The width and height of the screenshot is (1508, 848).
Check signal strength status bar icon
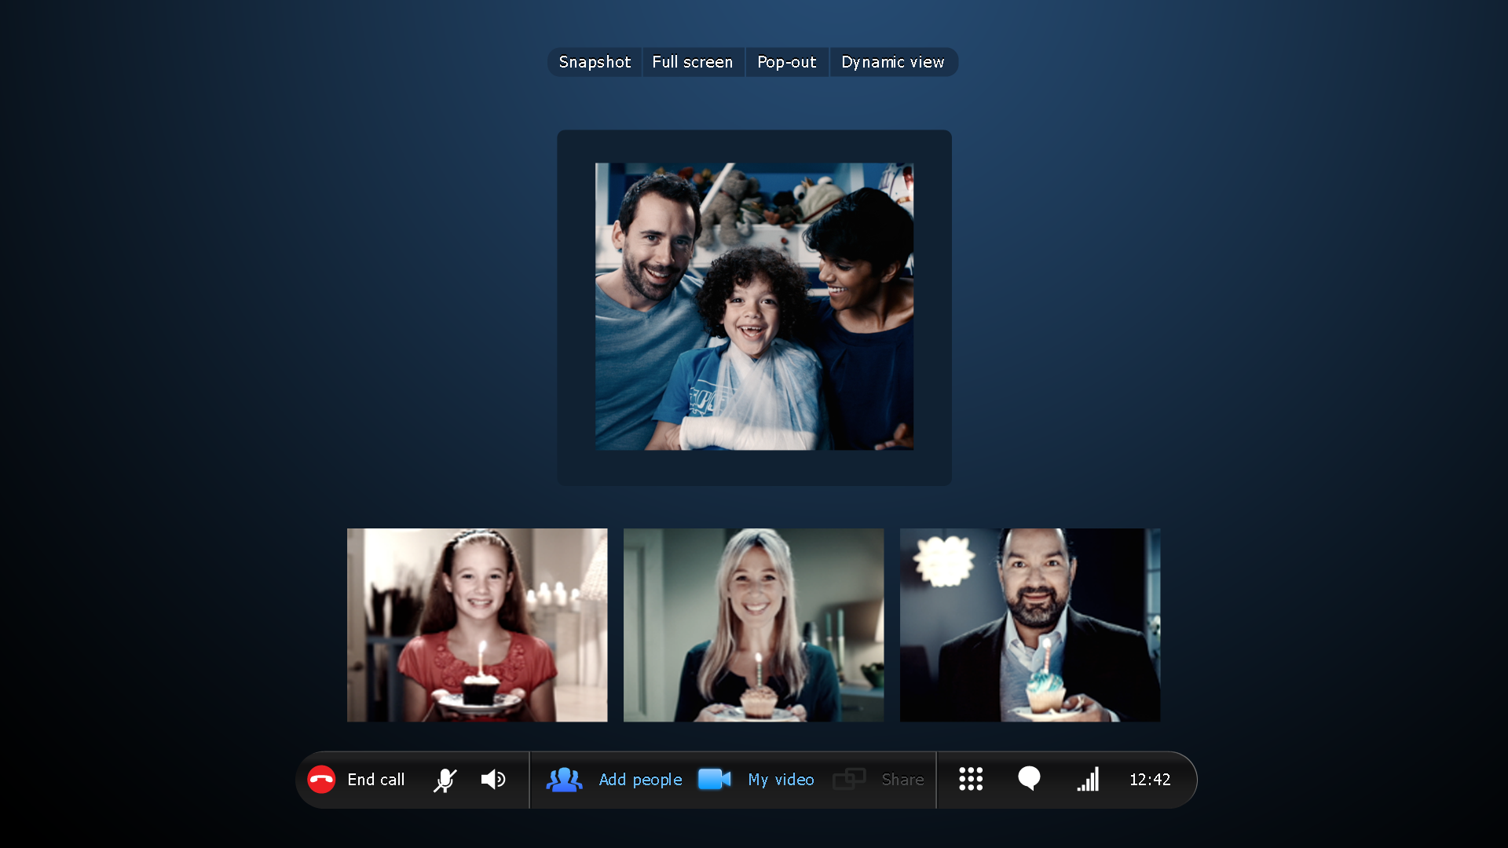click(1089, 780)
